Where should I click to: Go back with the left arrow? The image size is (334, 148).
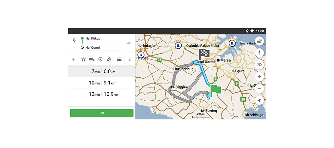(74, 40)
